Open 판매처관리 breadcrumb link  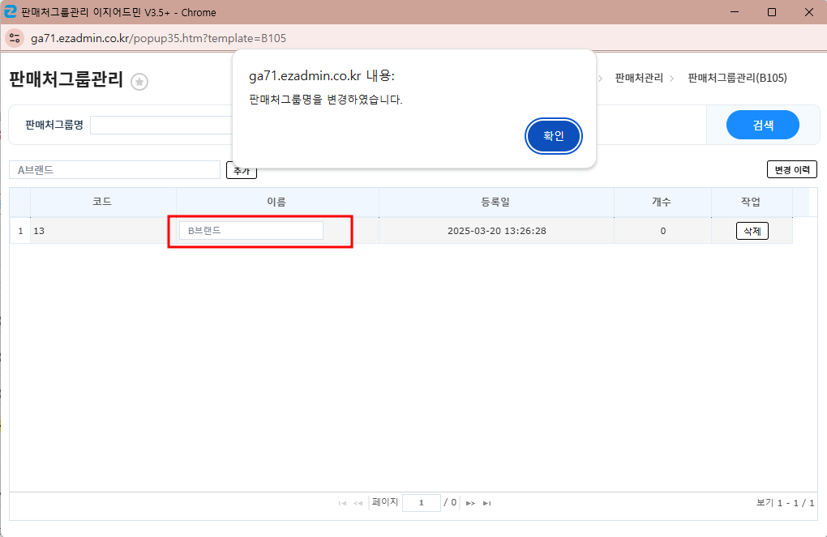638,78
